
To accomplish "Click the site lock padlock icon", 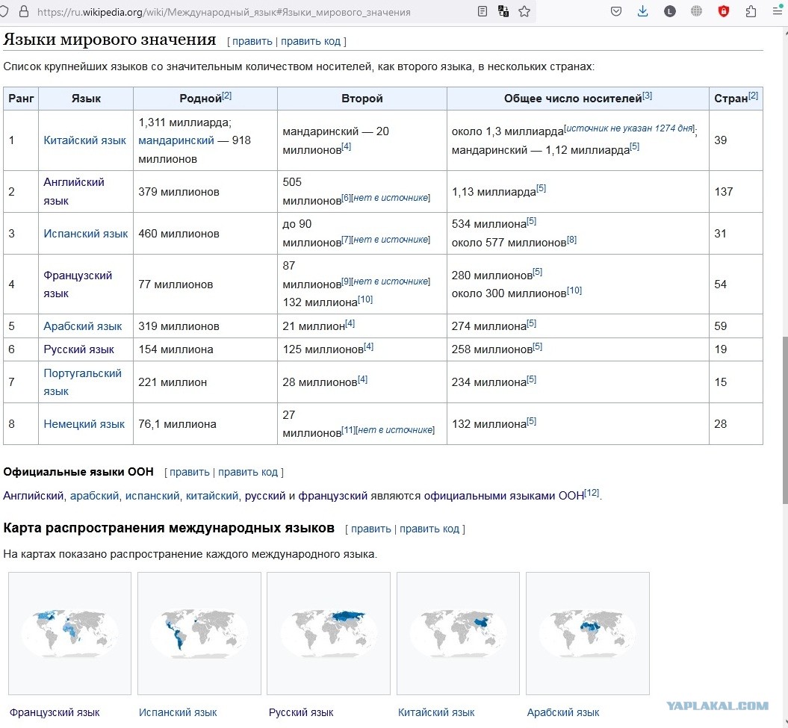I will [24, 11].
